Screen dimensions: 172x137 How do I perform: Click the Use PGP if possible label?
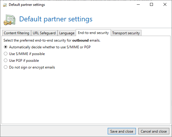[x=24, y=61]
